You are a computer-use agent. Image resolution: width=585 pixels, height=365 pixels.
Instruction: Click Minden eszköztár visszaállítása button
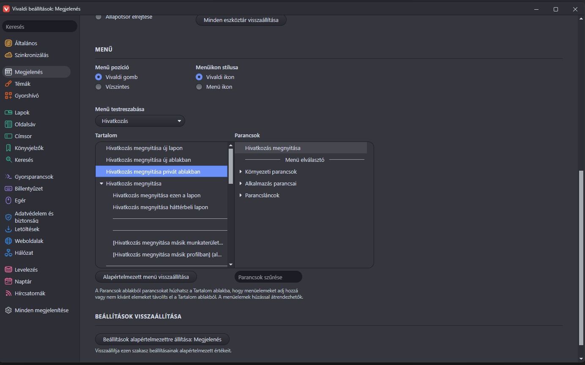(241, 20)
